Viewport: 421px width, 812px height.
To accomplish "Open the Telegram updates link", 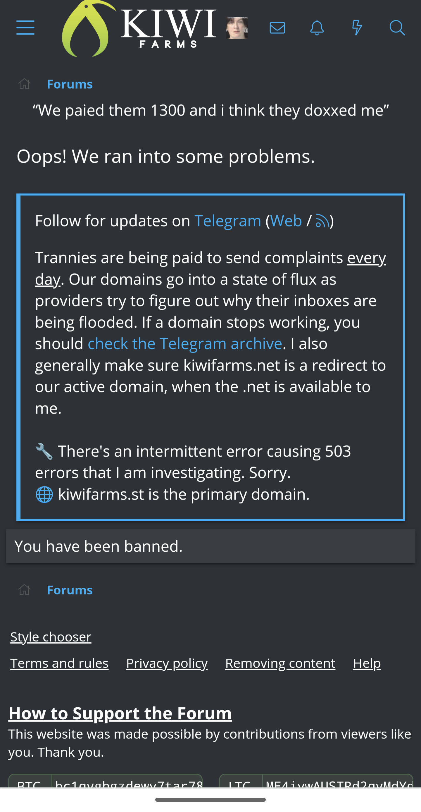I will click(x=227, y=221).
